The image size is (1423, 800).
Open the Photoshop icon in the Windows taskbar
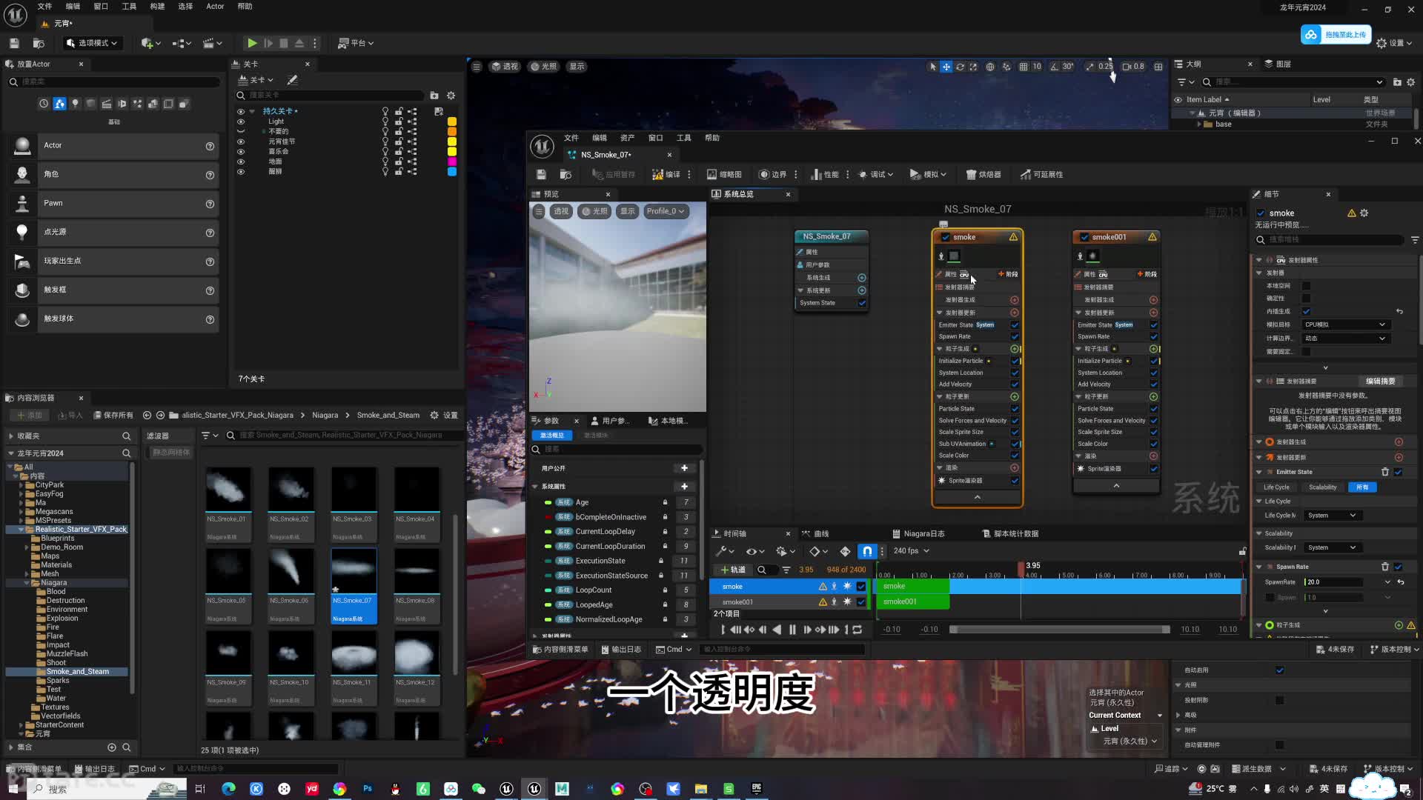click(x=368, y=789)
